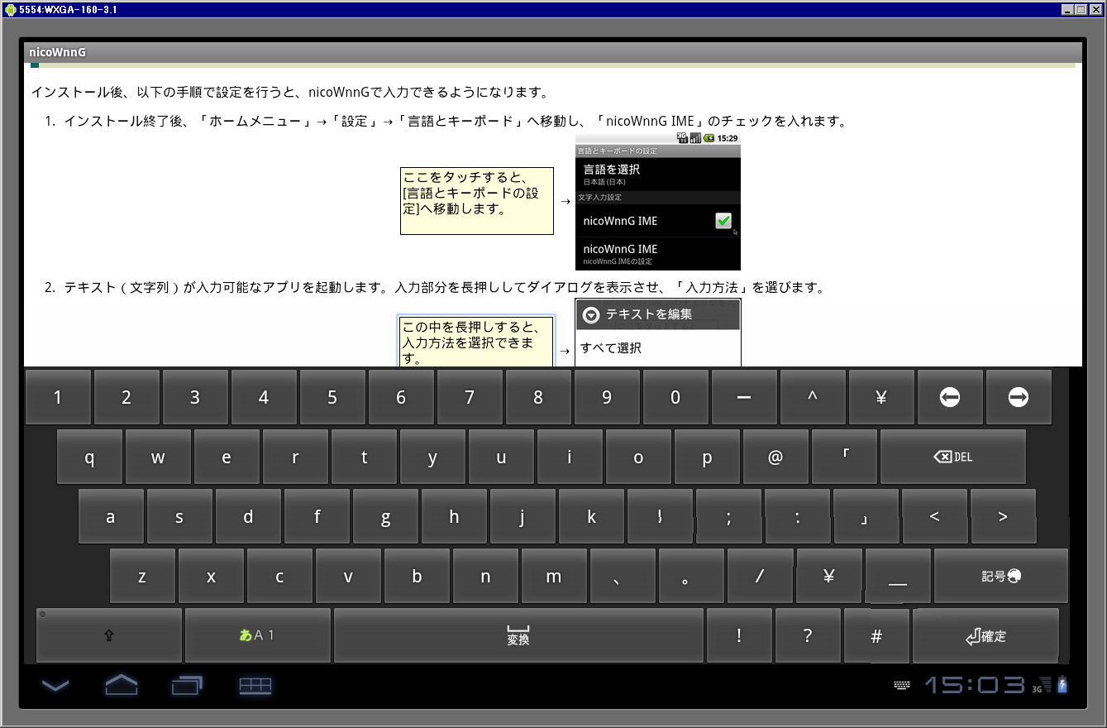
Task: Select the すべて選択 menu entry
Action: coord(611,348)
